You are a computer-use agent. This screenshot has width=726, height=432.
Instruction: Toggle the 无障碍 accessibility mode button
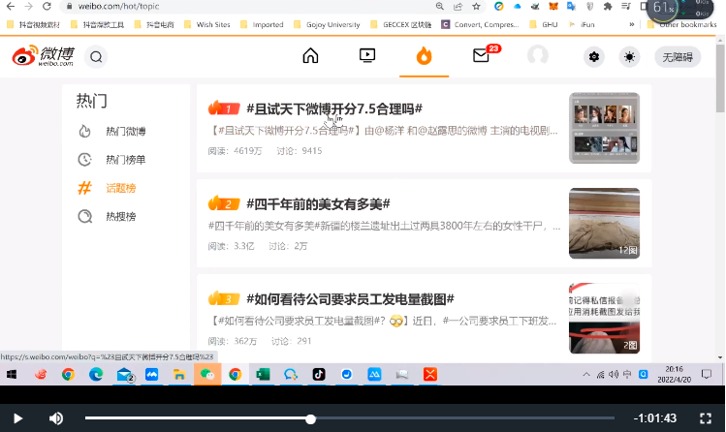(678, 56)
